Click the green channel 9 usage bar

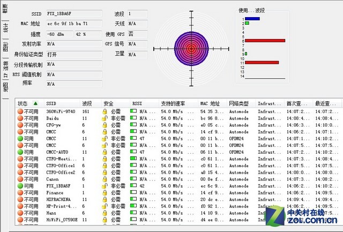[246, 54]
